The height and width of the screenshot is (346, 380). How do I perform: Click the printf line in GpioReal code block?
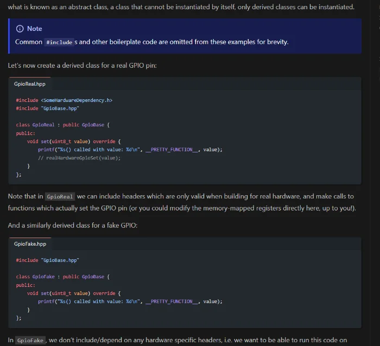coord(130,150)
